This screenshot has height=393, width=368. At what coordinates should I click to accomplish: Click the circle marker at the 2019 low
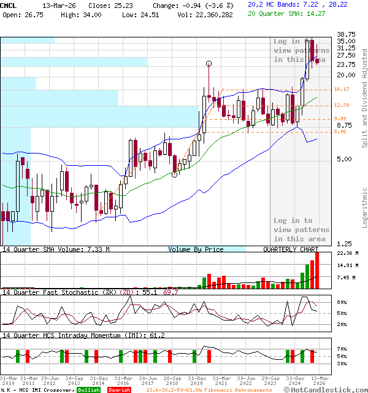click(x=175, y=174)
